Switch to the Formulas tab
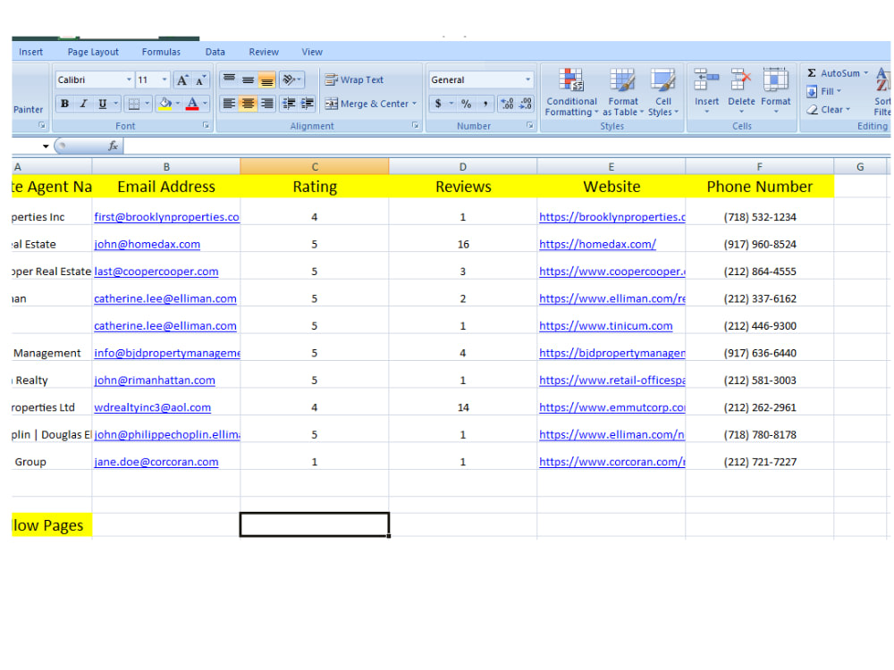This screenshot has height=670, width=894. (161, 52)
